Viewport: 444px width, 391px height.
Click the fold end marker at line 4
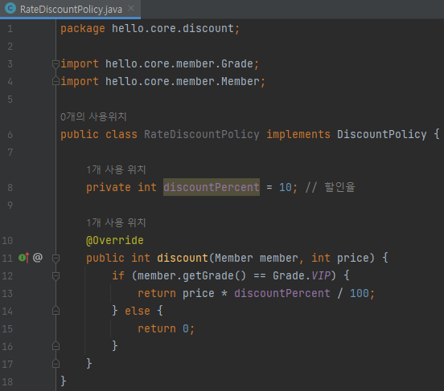(55, 81)
